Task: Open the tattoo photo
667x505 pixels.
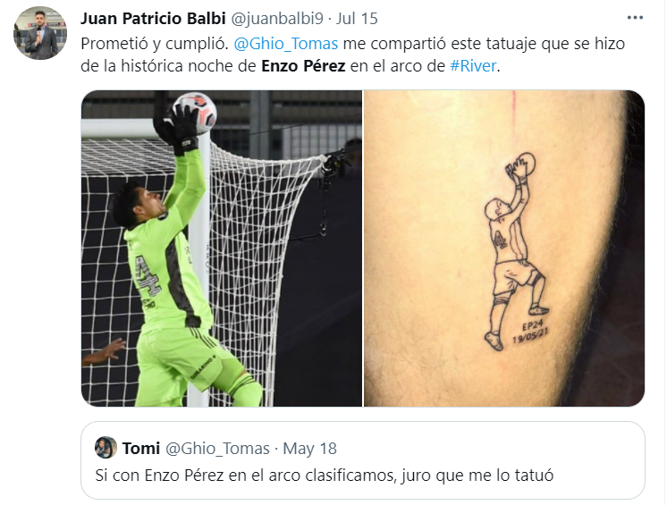Action: [x=504, y=248]
